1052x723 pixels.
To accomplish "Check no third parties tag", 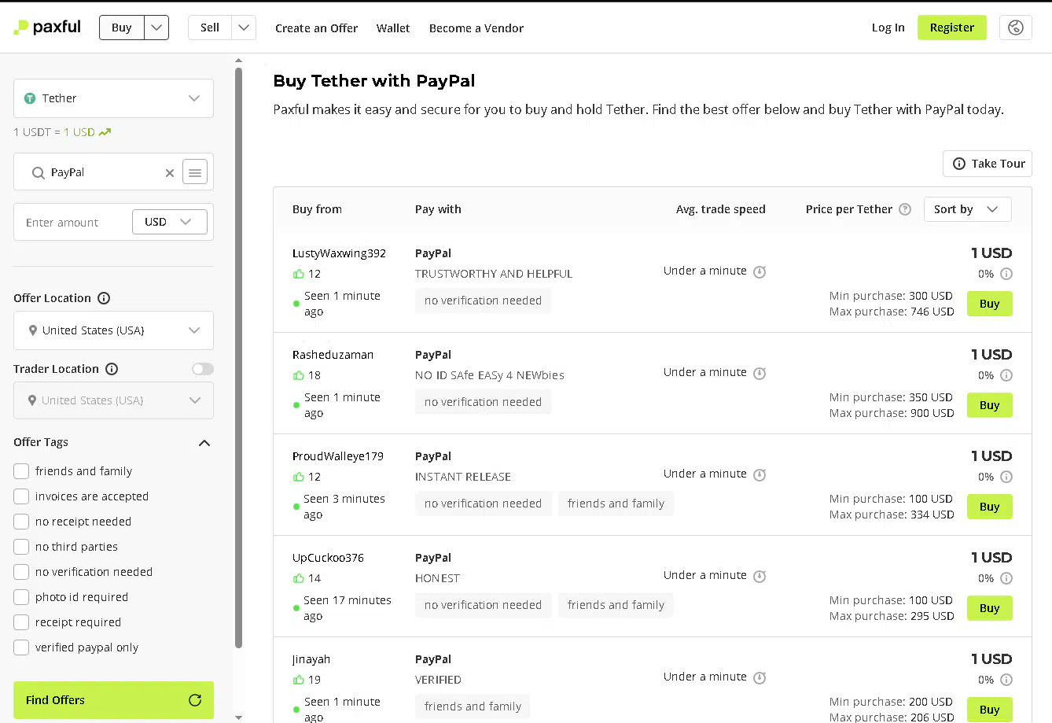I will coord(21,547).
